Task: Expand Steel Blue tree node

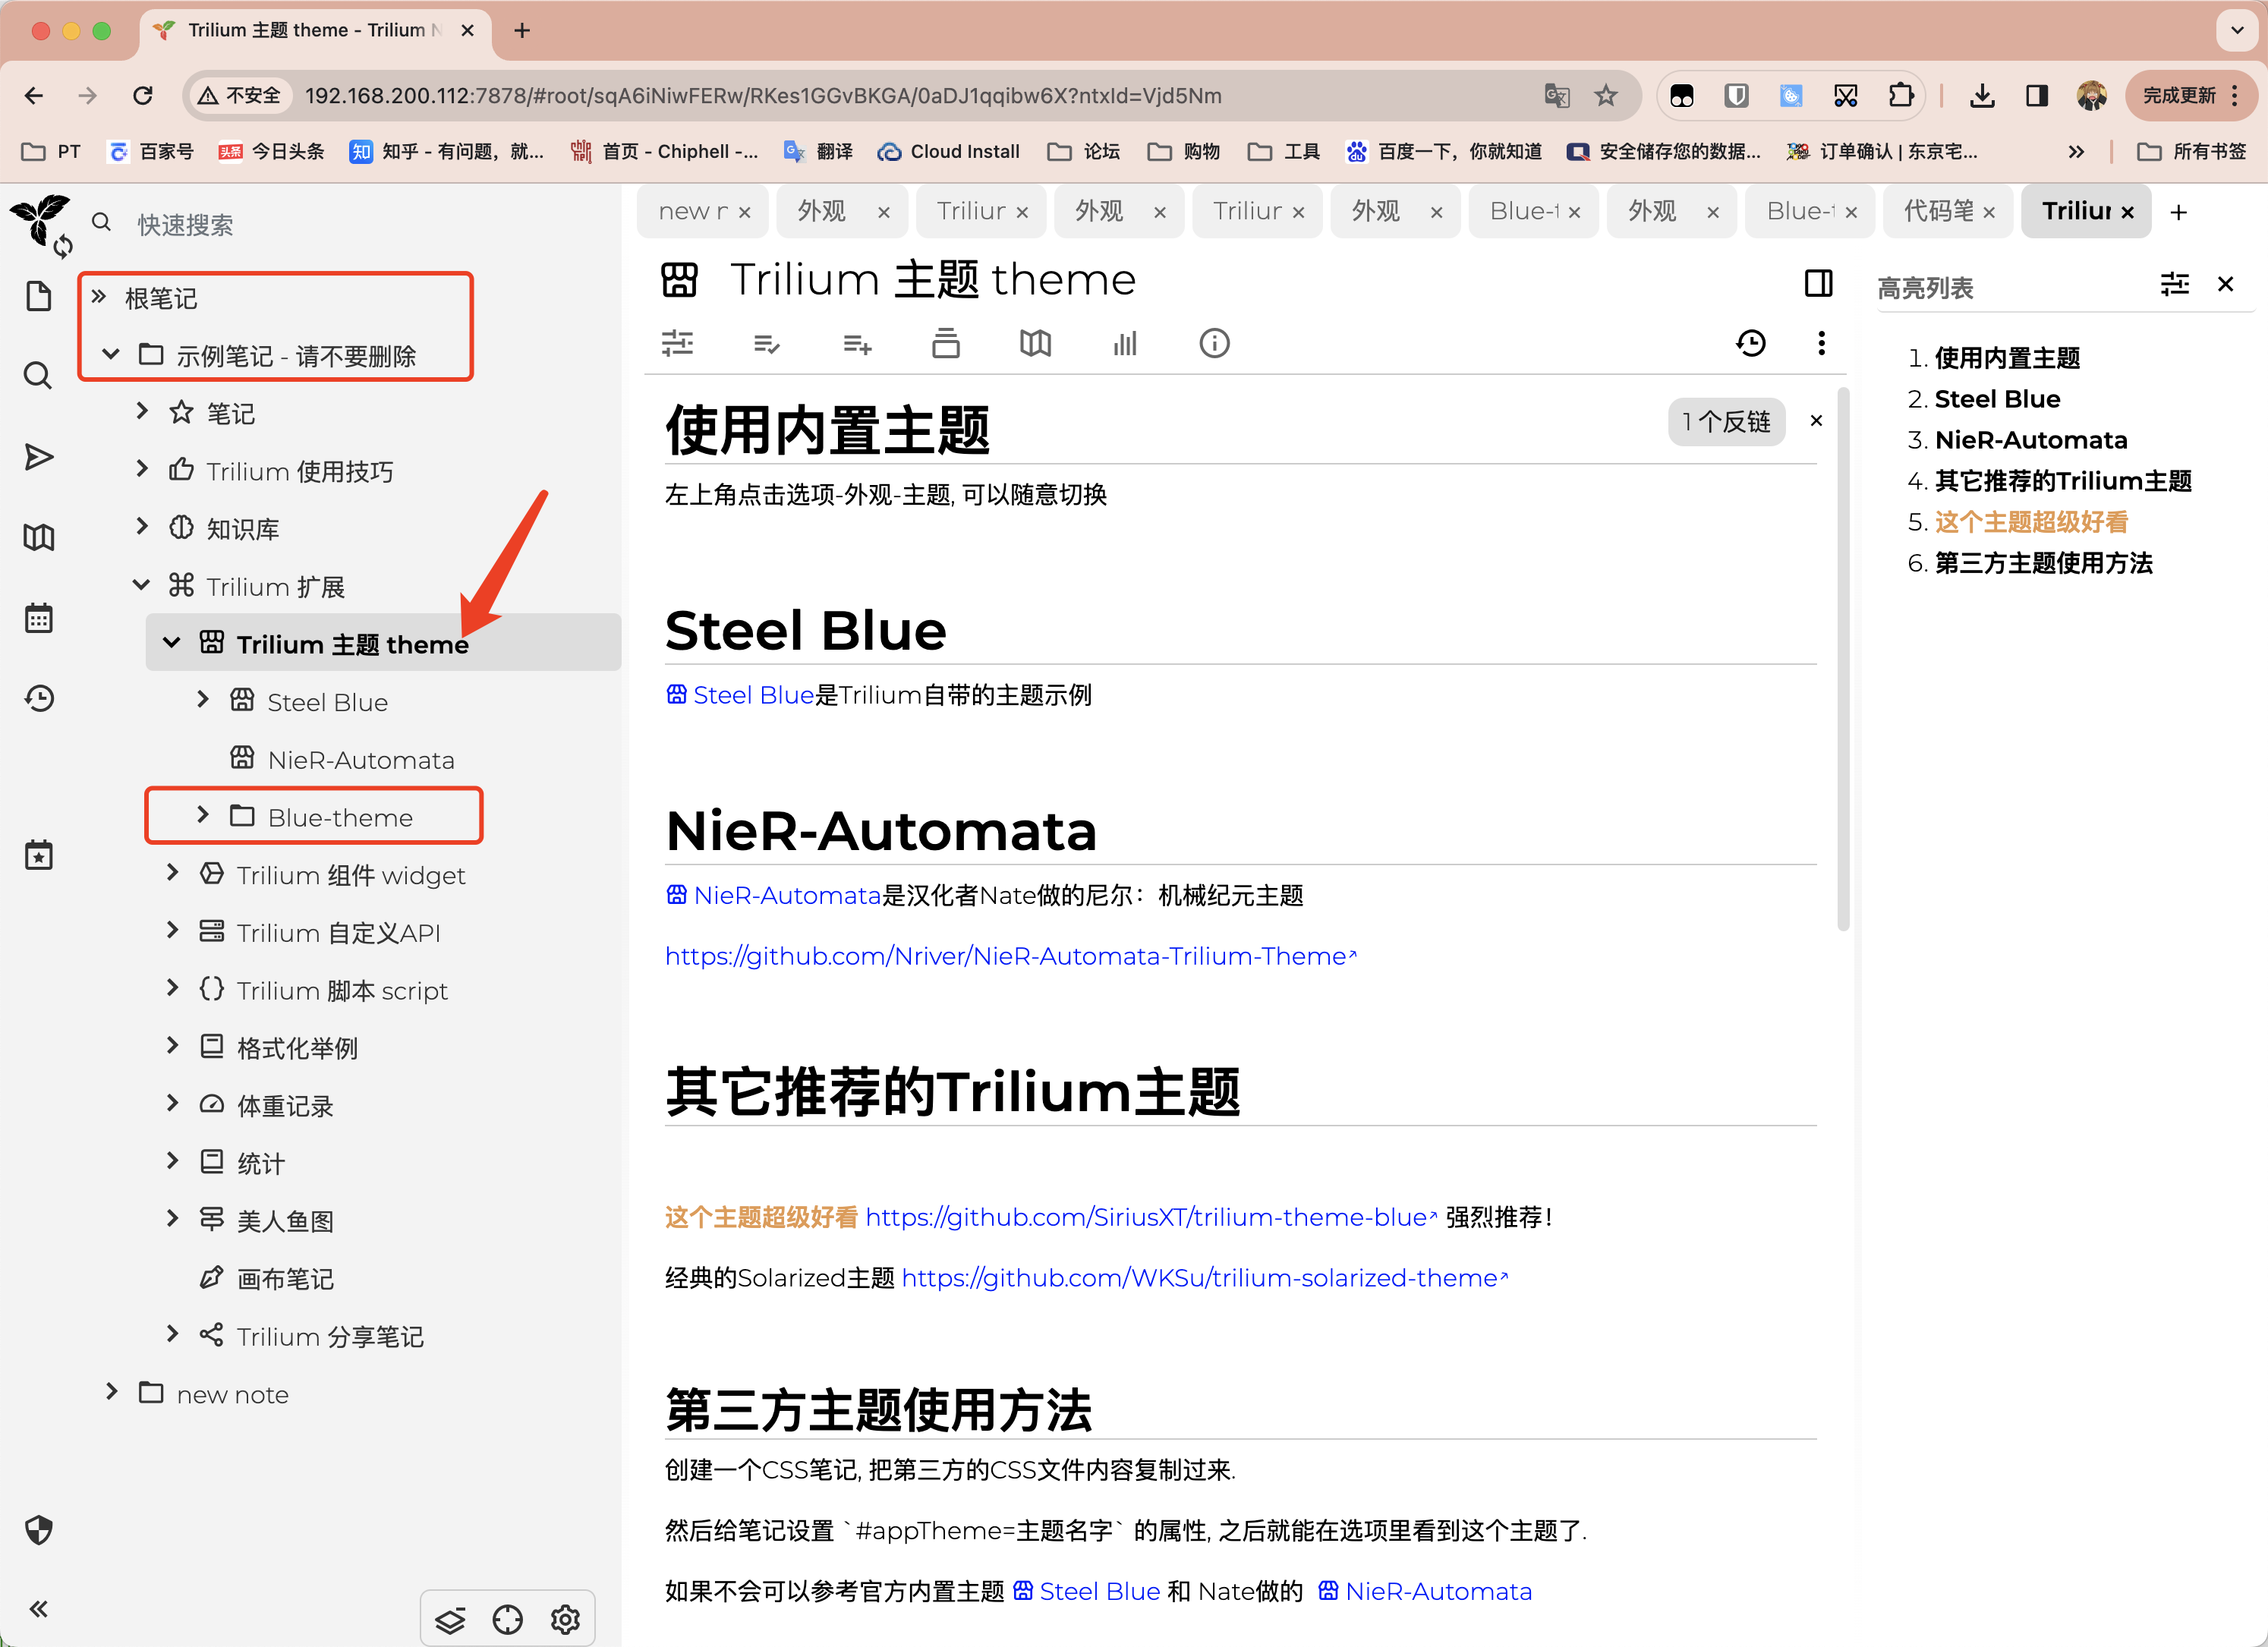Action: point(203,699)
